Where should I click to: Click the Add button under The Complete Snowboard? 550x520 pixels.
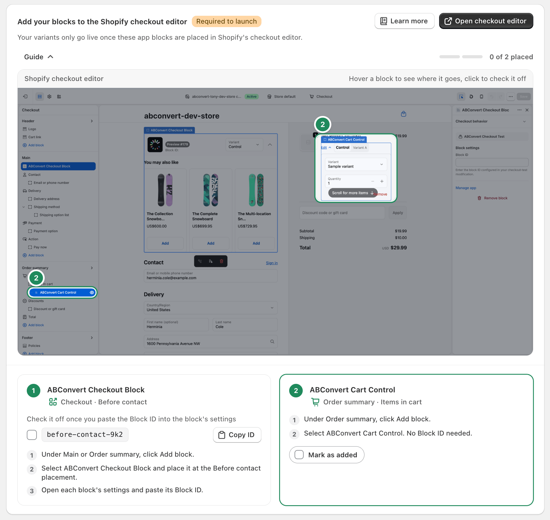(211, 243)
